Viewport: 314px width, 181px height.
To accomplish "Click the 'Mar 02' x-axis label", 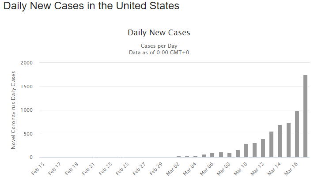I will [174, 170].
